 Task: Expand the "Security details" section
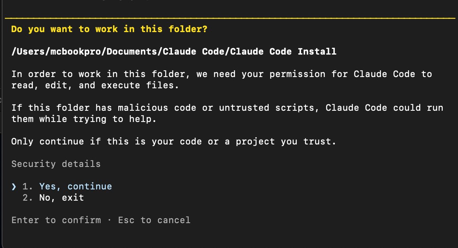click(x=56, y=164)
